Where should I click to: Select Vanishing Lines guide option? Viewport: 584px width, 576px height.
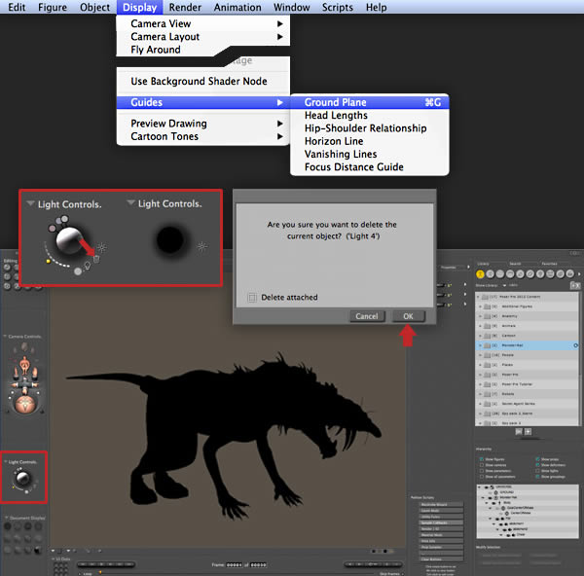[341, 154]
